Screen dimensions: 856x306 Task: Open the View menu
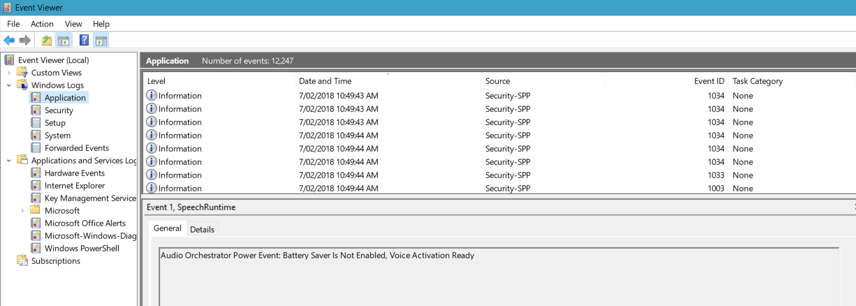pyautogui.click(x=73, y=24)
